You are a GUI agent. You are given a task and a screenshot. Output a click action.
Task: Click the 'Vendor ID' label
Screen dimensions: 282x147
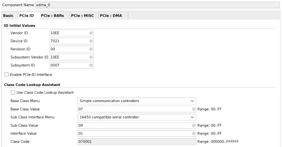click(x=19, y=33)
